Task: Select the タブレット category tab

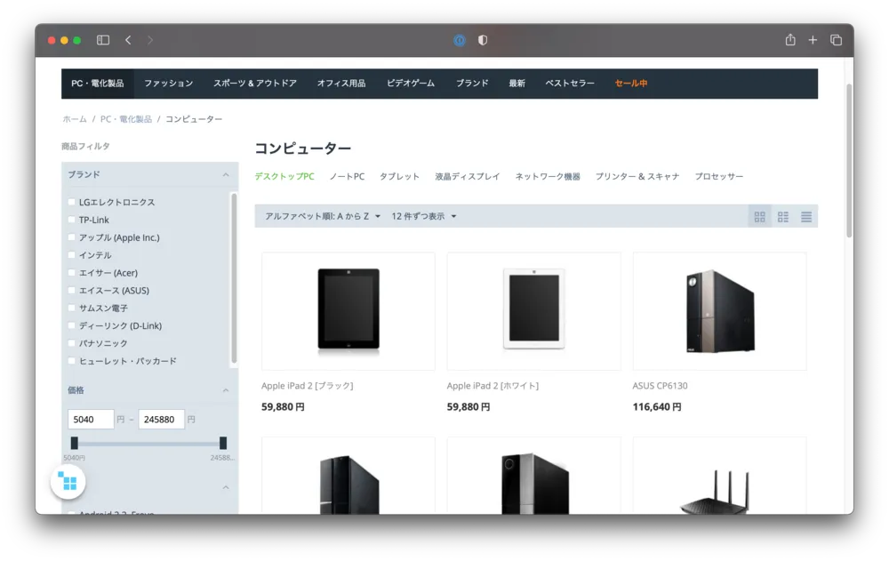Action: coord(400,176)
